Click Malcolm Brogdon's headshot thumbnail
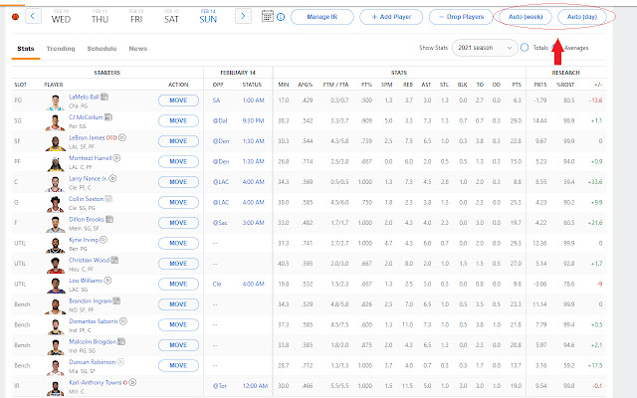The width and height of the screenshot is (637, 398). coord(56,346)
